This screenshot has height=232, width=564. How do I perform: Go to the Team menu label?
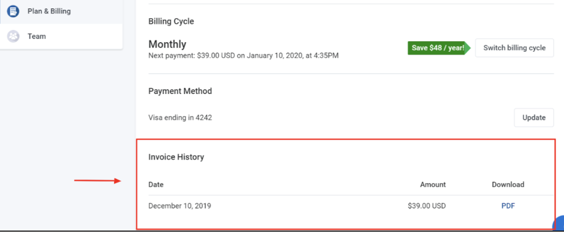37,36
